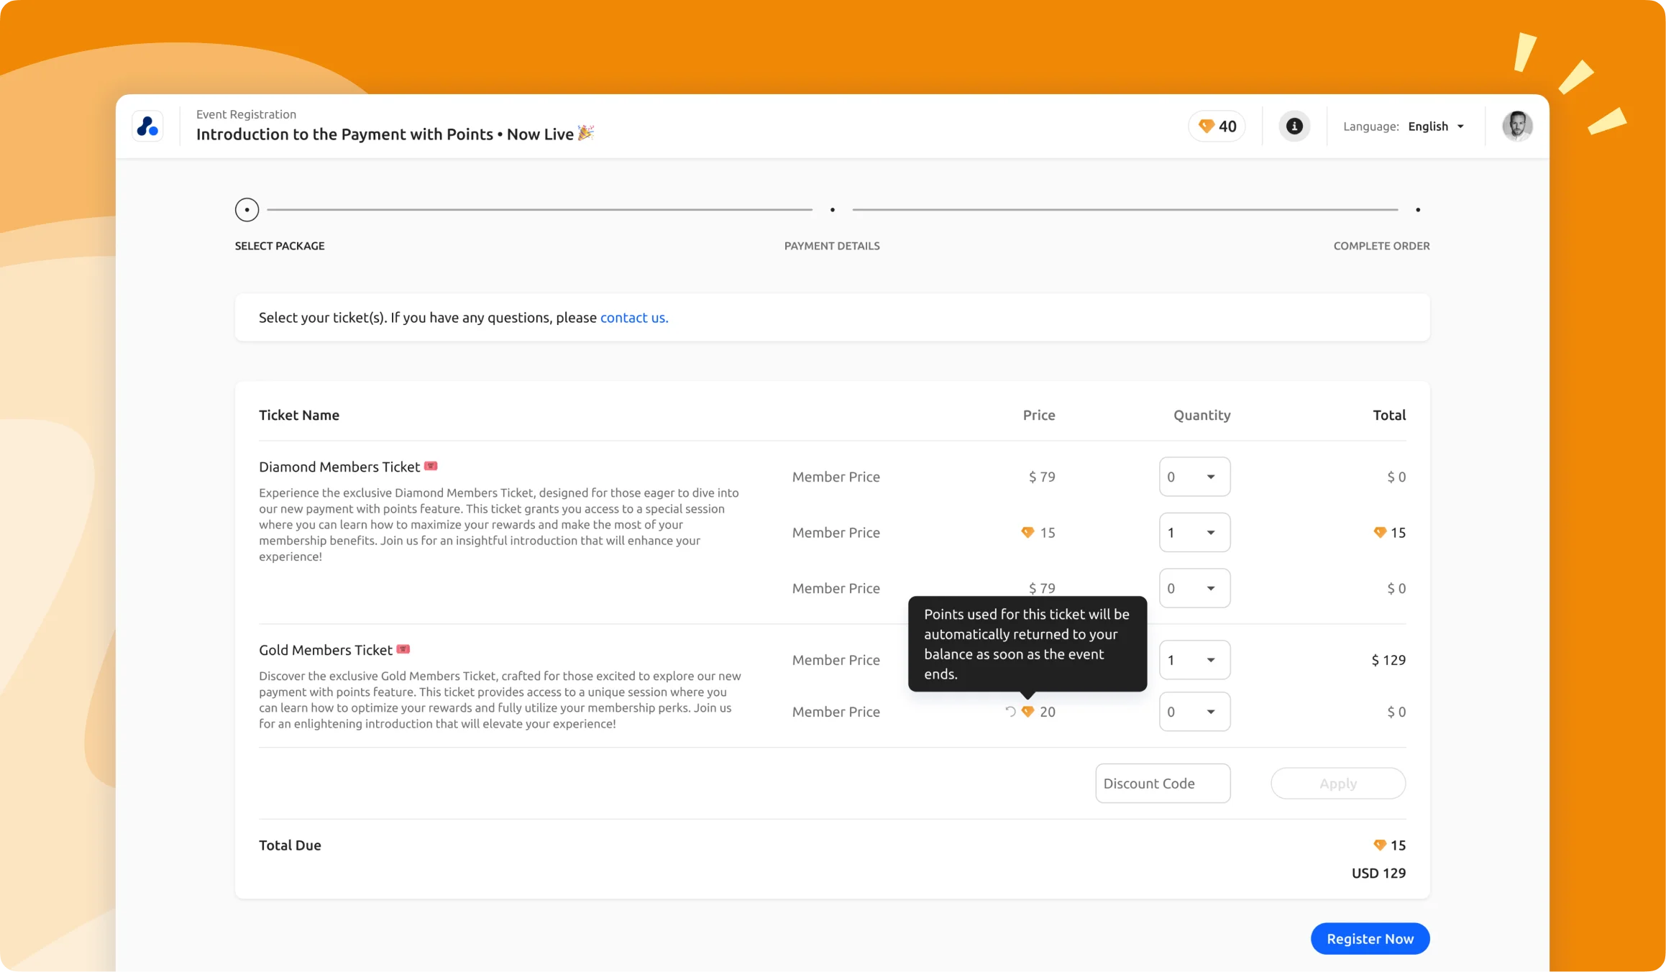The width and height of the screenshot is (1666, 972).
Task: Click the diamond icon next to 15 price
Action: coord(1027,533)
